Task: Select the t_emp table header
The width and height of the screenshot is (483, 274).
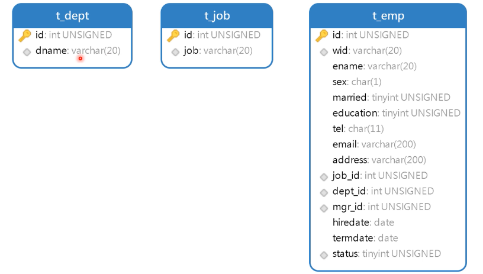Action: point(388,16)
